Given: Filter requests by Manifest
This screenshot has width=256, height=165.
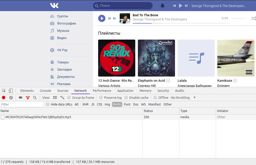Looking at the screenshot, I should (154, 104).
